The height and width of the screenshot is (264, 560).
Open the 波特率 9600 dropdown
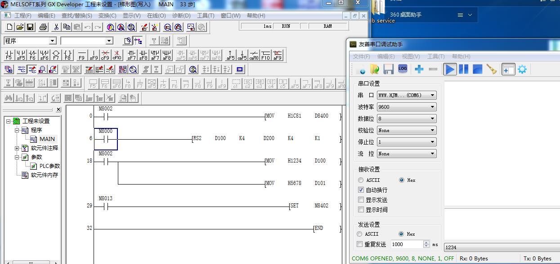click(407, 107)
